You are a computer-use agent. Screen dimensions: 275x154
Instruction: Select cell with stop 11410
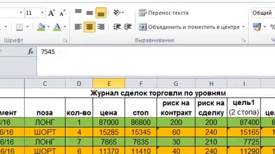[x=141, y=151]
